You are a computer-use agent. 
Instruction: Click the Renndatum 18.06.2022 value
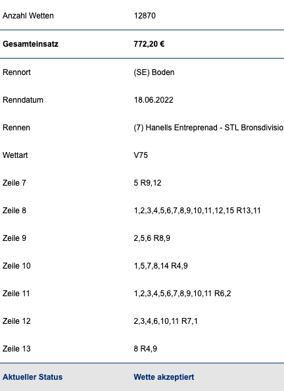click(153, 100)
